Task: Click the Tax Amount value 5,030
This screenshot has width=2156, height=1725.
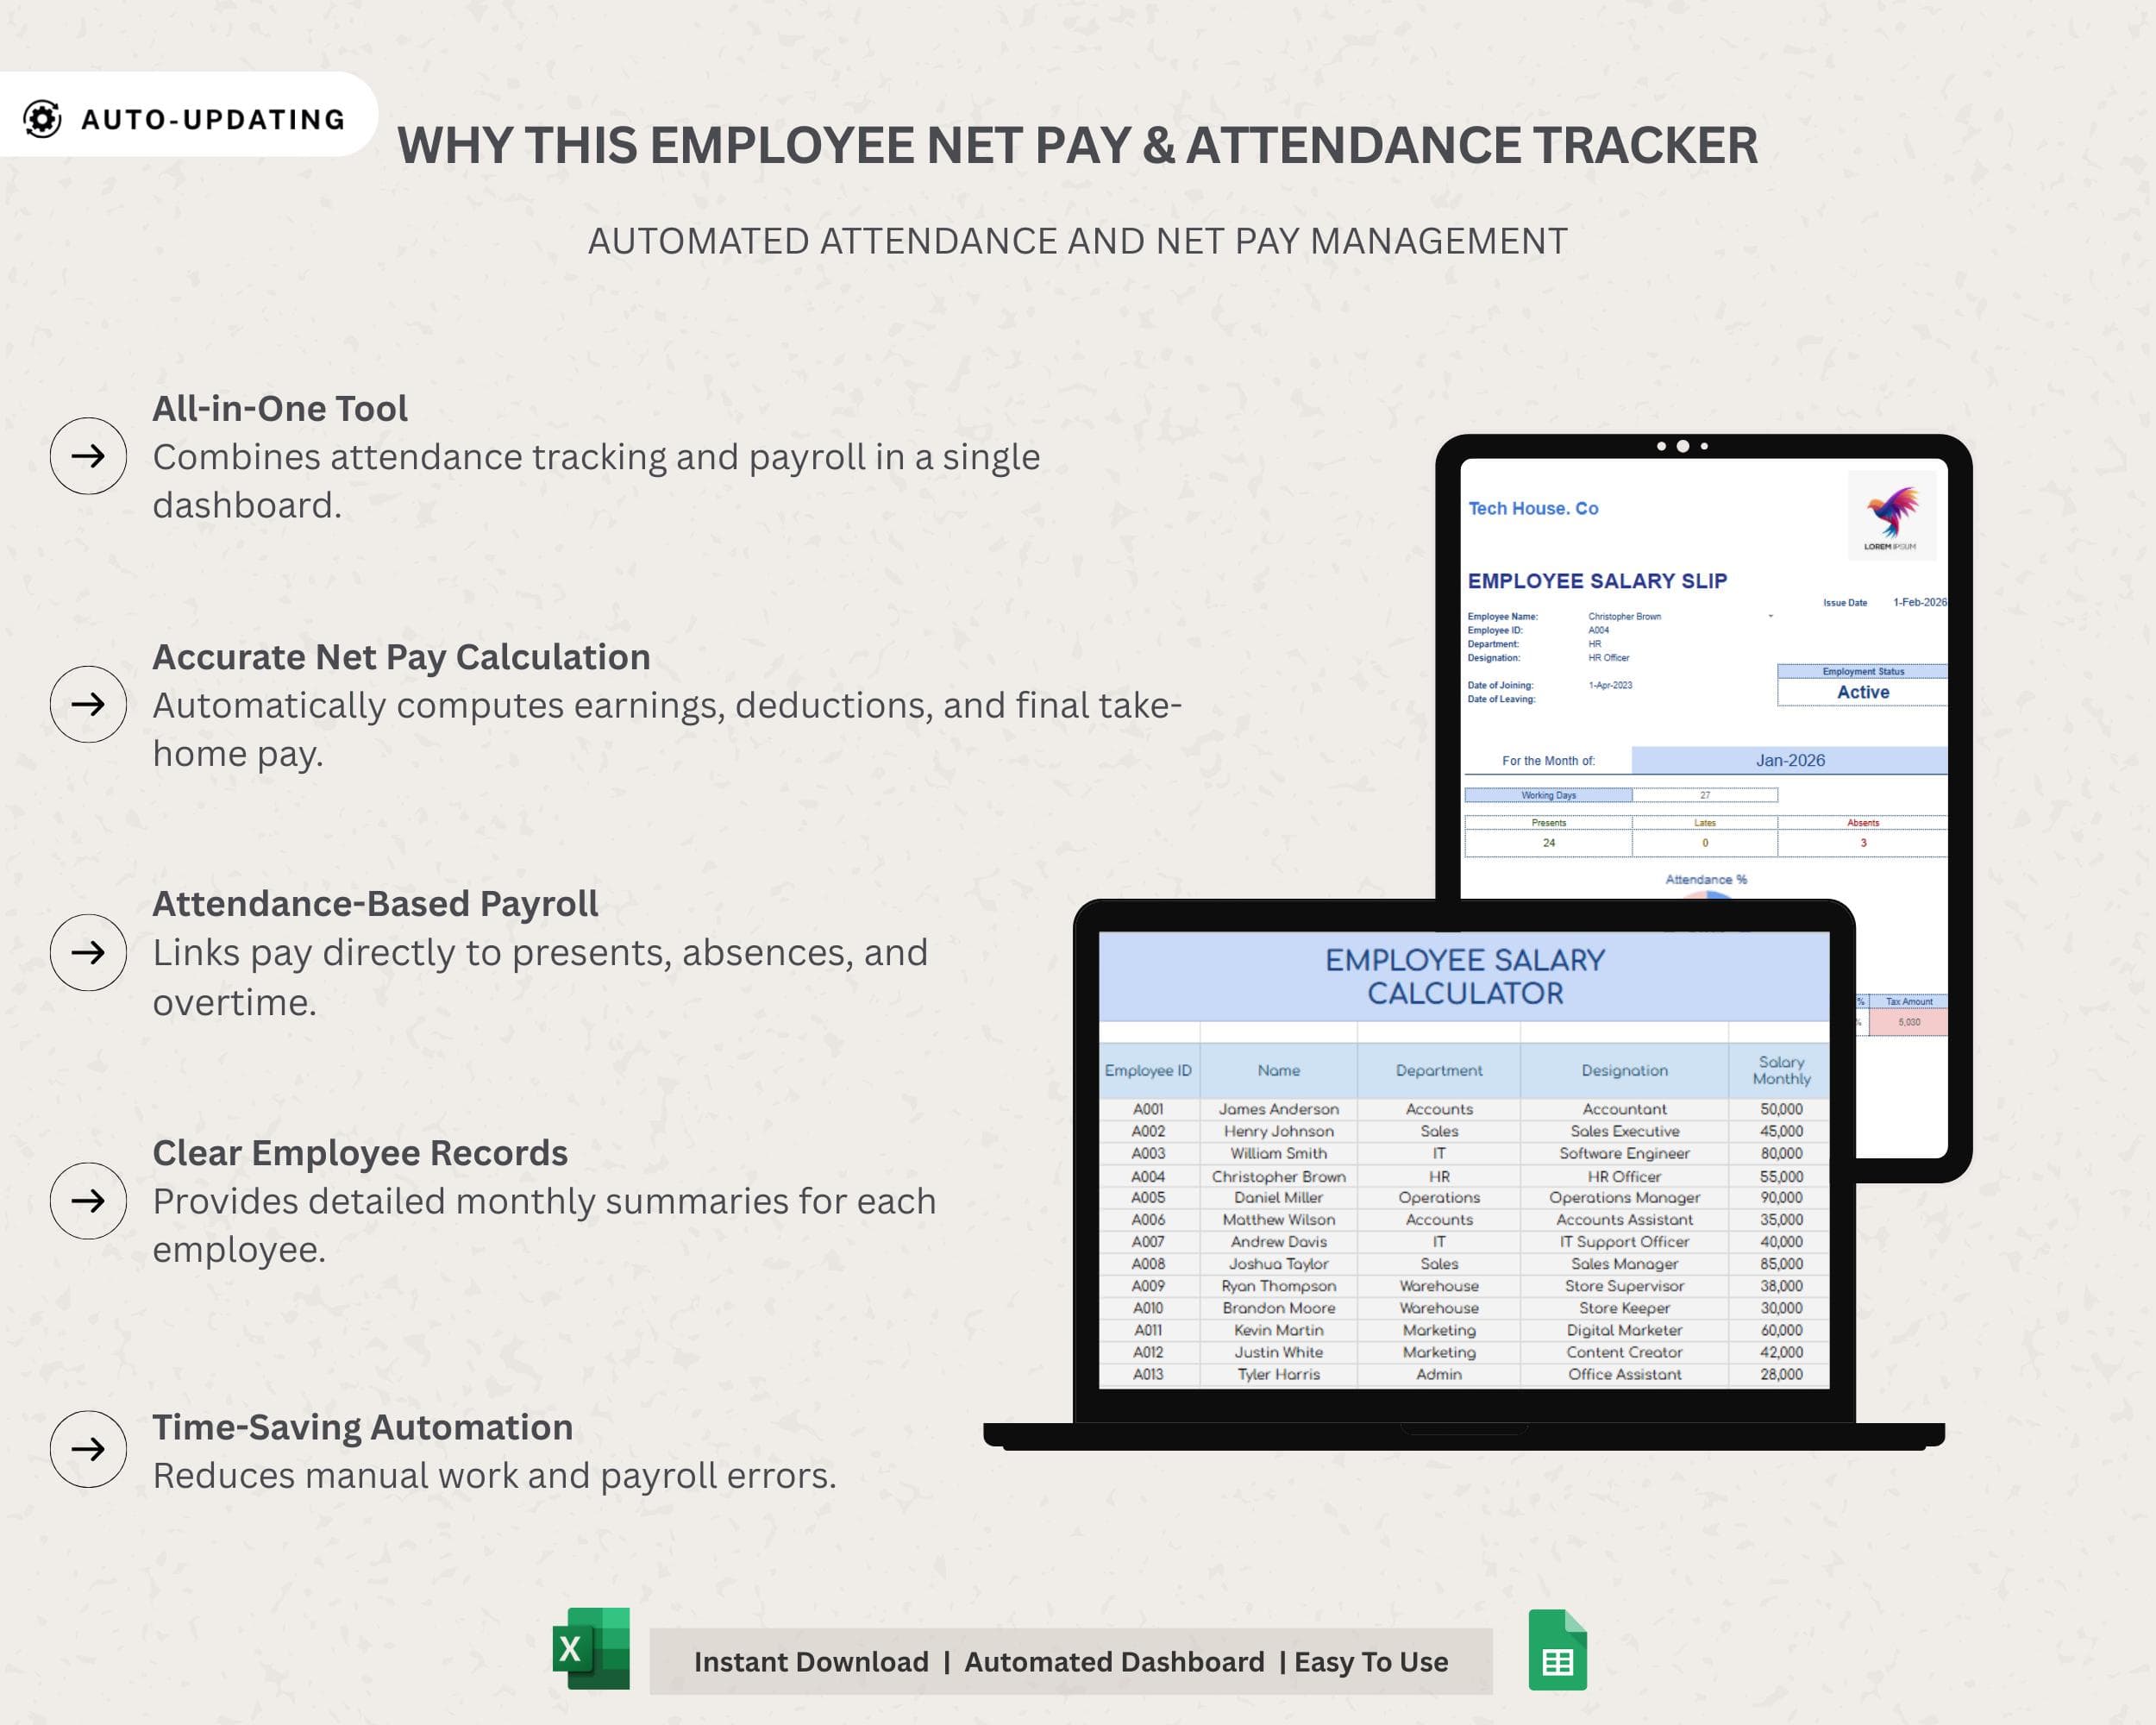Action: (x=1908, y=1022)
